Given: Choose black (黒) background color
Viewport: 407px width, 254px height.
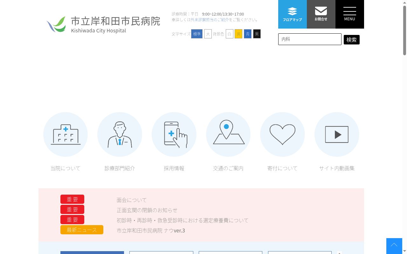Looking at the screenshot, I should [x=257, y=34].
